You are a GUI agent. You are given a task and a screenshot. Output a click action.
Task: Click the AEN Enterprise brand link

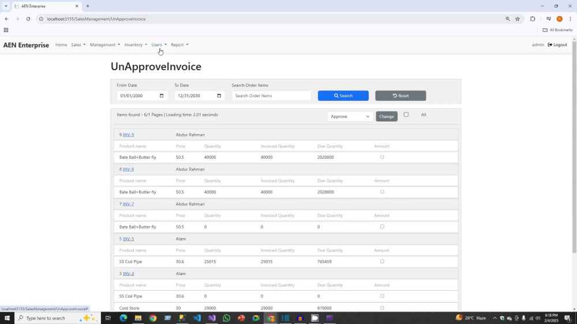tap(26, 45)
